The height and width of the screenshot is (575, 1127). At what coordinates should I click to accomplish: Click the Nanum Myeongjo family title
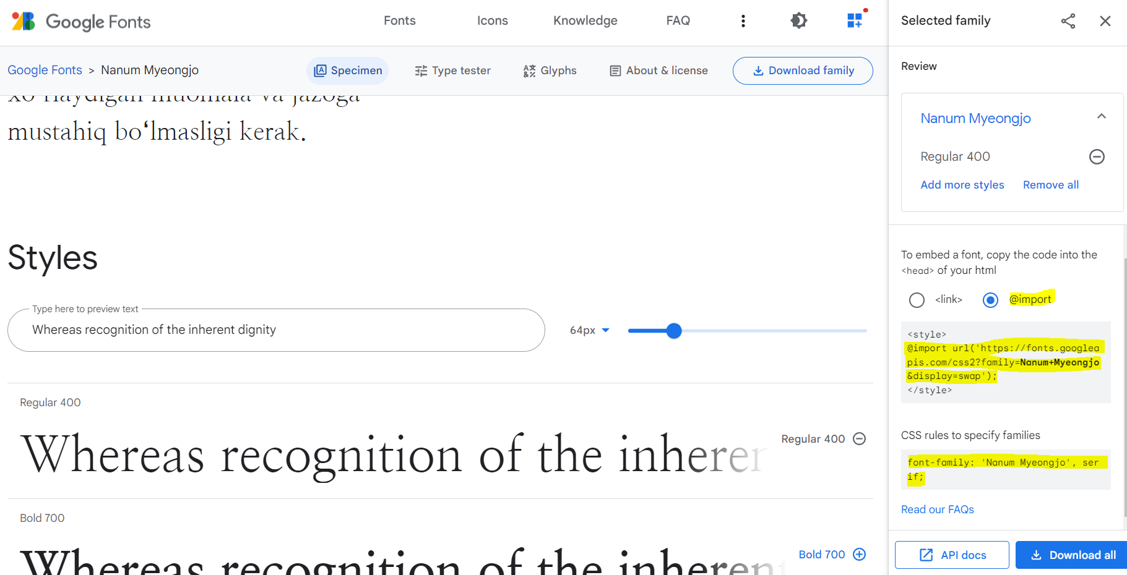[x=975, y=118]
